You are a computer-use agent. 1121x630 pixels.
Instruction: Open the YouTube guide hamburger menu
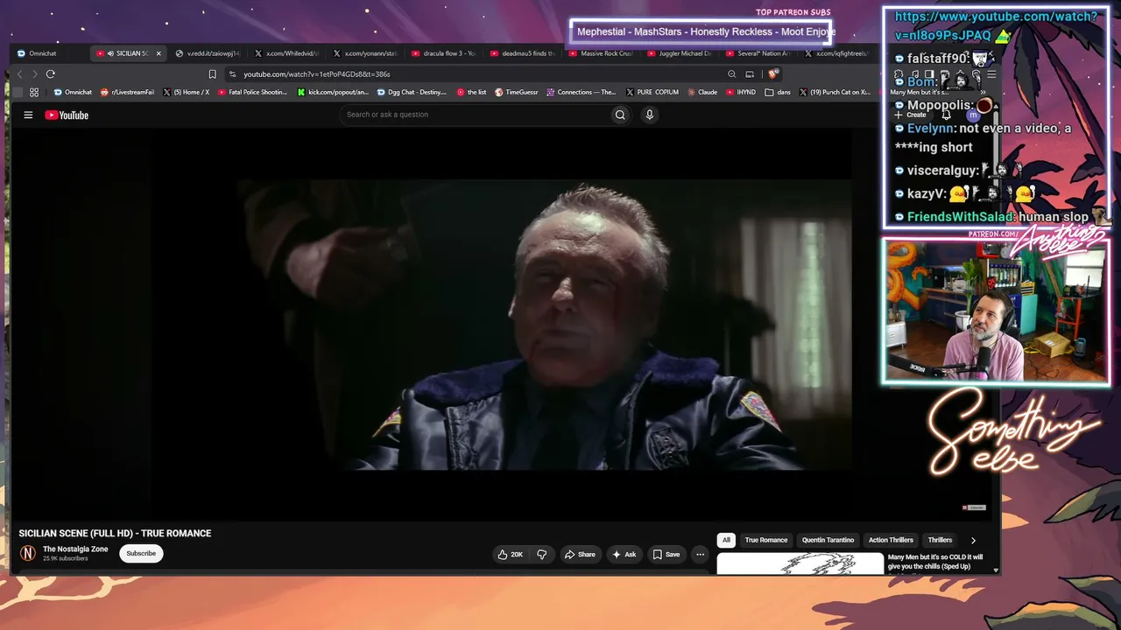[x=28, y=115]
